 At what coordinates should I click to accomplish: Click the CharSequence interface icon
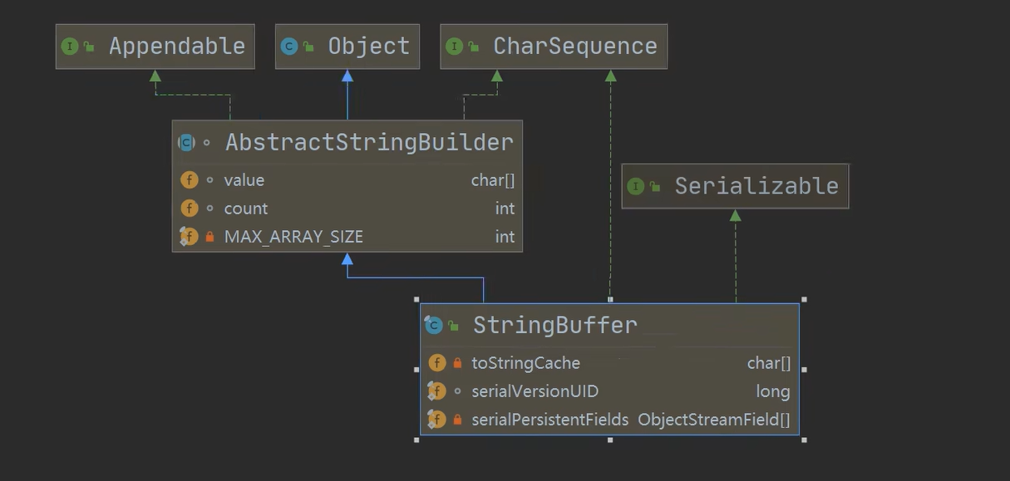point(454,47)
